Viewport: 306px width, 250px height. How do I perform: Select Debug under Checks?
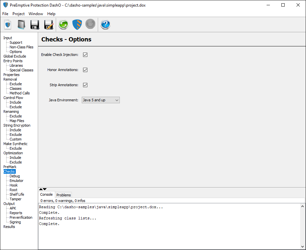coord(15,176)
